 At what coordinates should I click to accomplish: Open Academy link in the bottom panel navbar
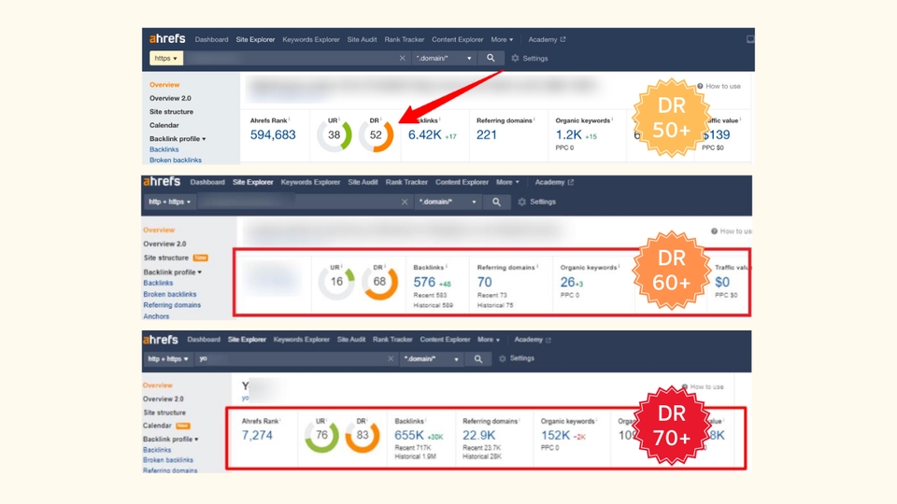(x=532, y=340)
